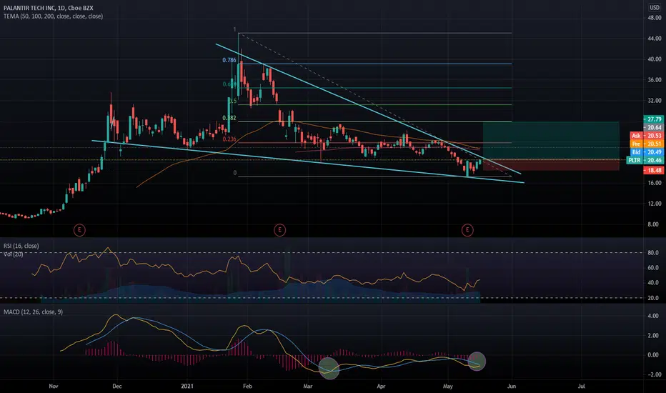Screen dimensions: 666x393
Task: Select the TEMA indicator legend
Action: tap(53, 16)
